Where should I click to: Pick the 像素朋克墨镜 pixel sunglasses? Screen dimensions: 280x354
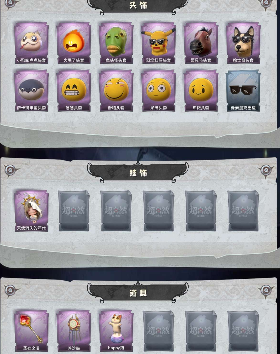click(243, 91)
